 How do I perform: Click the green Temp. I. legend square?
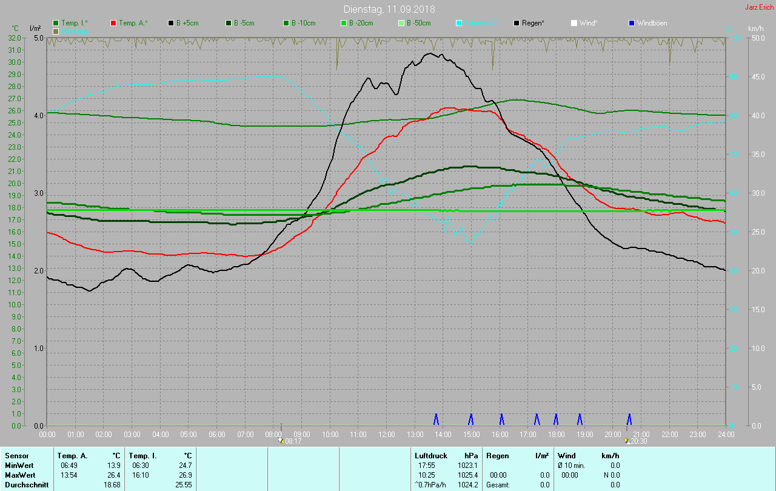tap(56, 23)
